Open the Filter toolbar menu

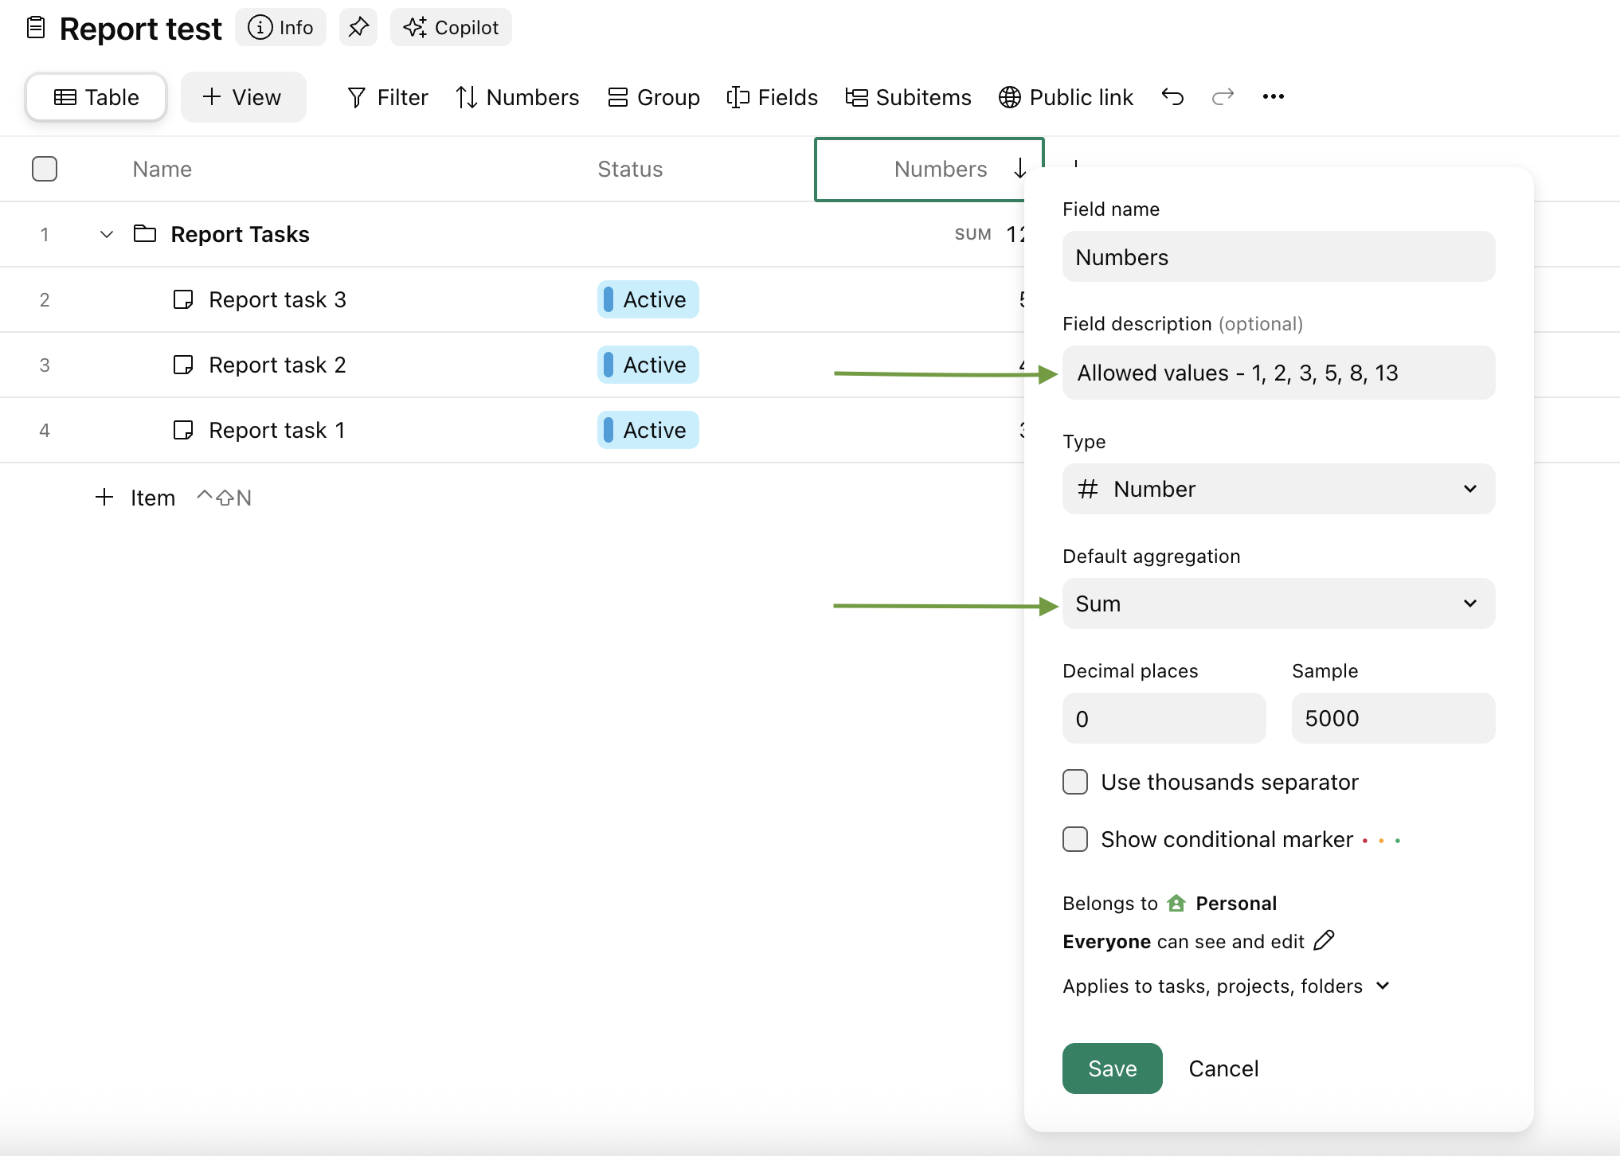pos(388,97)
